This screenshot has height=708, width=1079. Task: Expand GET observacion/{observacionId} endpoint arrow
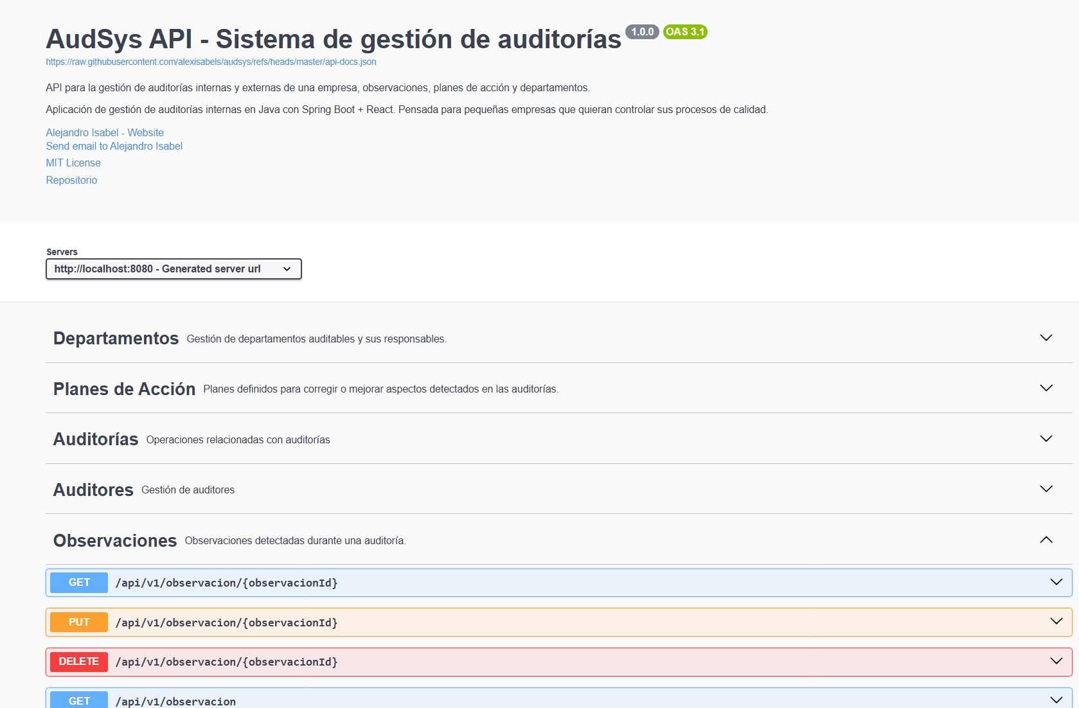(x=1057, y=582)
